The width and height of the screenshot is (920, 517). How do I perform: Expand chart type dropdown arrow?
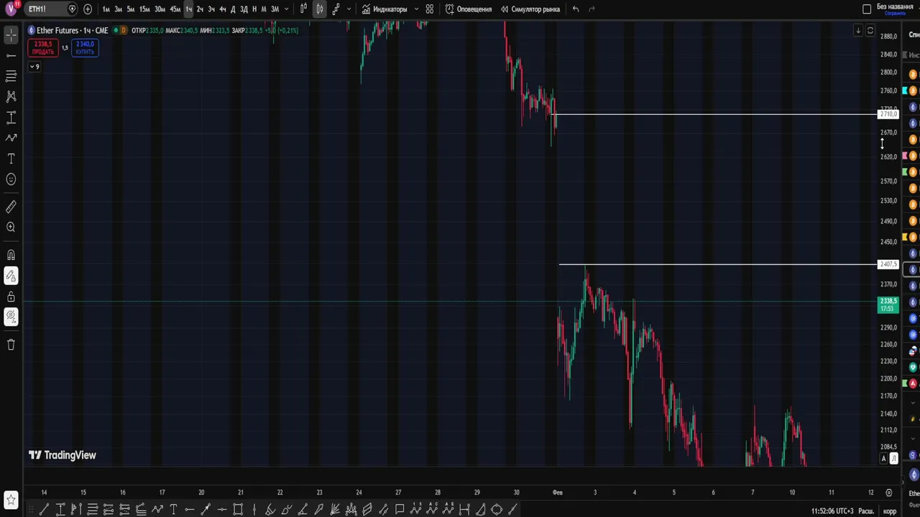[349, 9]
